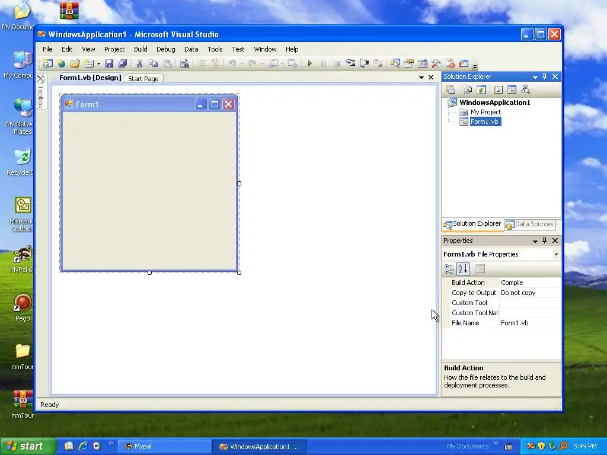Click the Undo arrow icon

pos(232,63)
